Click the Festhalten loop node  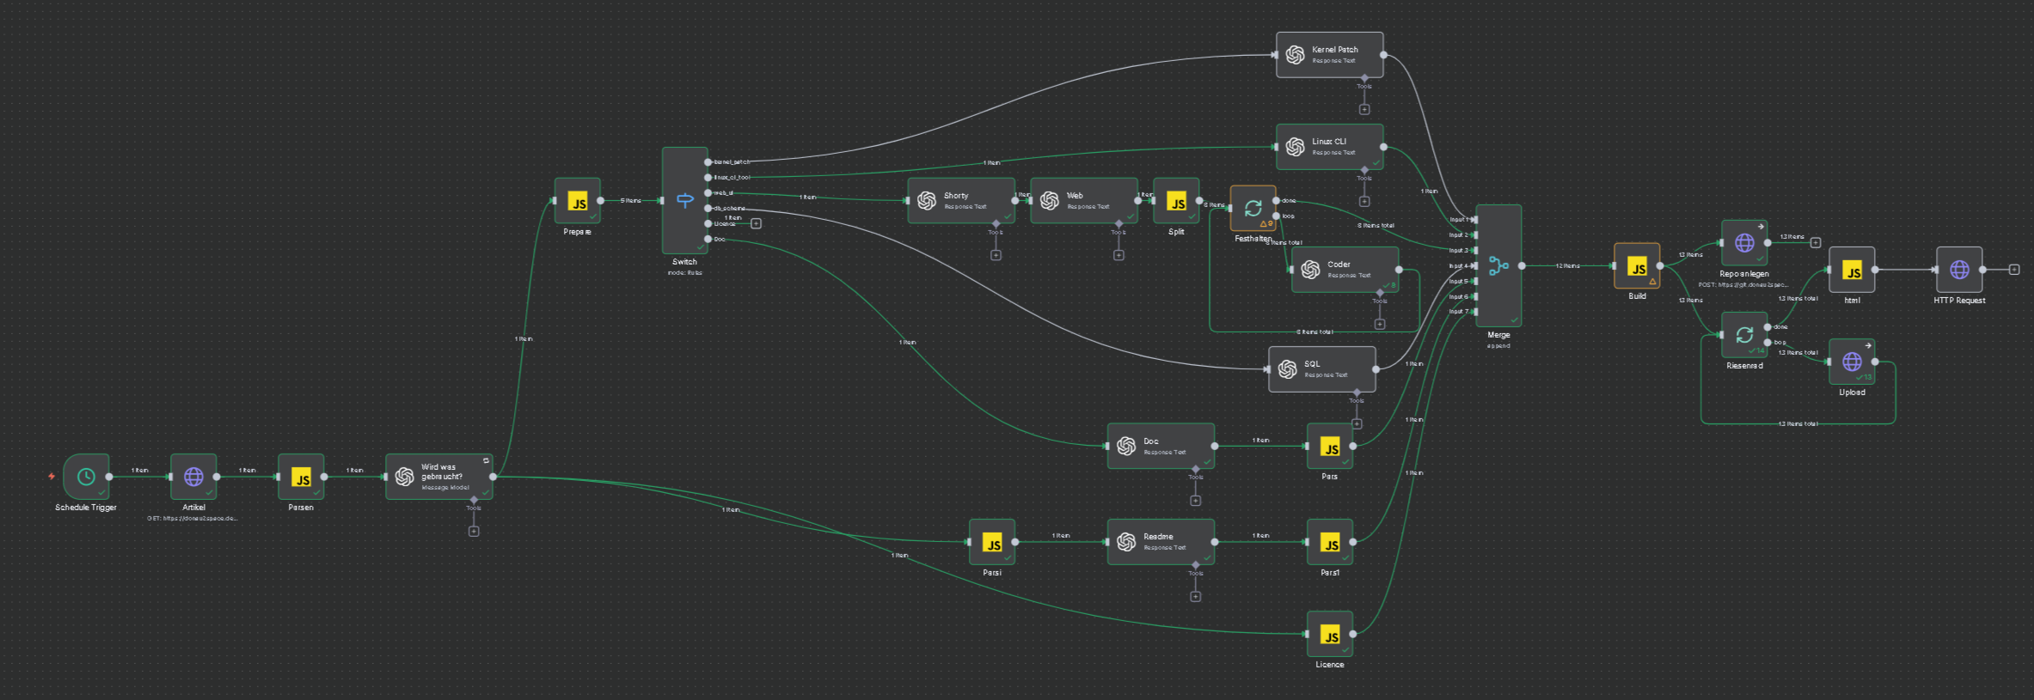[x=1253, y=208]
